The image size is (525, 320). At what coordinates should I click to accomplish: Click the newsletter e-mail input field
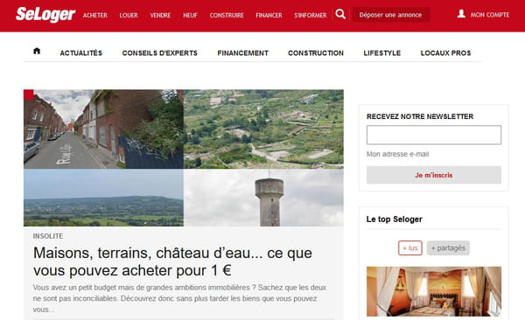click(x=434, y=135)
